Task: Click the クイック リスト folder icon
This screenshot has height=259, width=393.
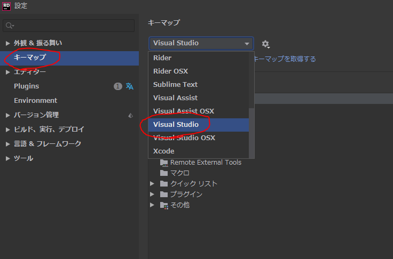Action: coord(164,184)
